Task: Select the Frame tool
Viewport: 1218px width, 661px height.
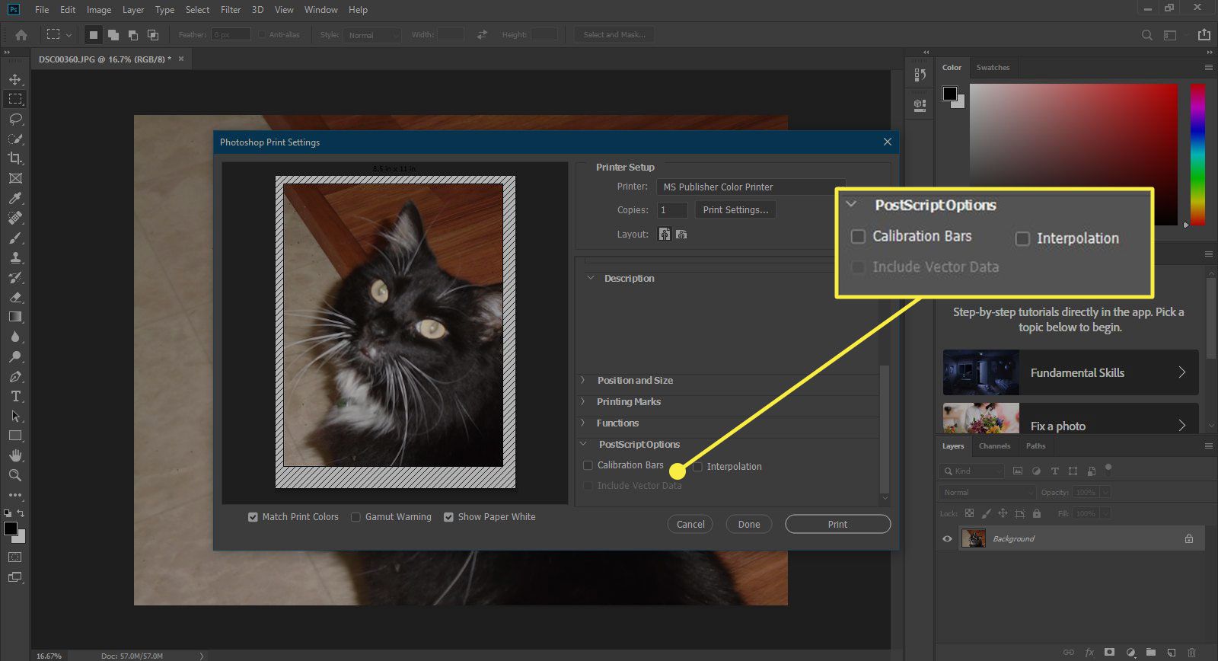Action: [15, 178]
